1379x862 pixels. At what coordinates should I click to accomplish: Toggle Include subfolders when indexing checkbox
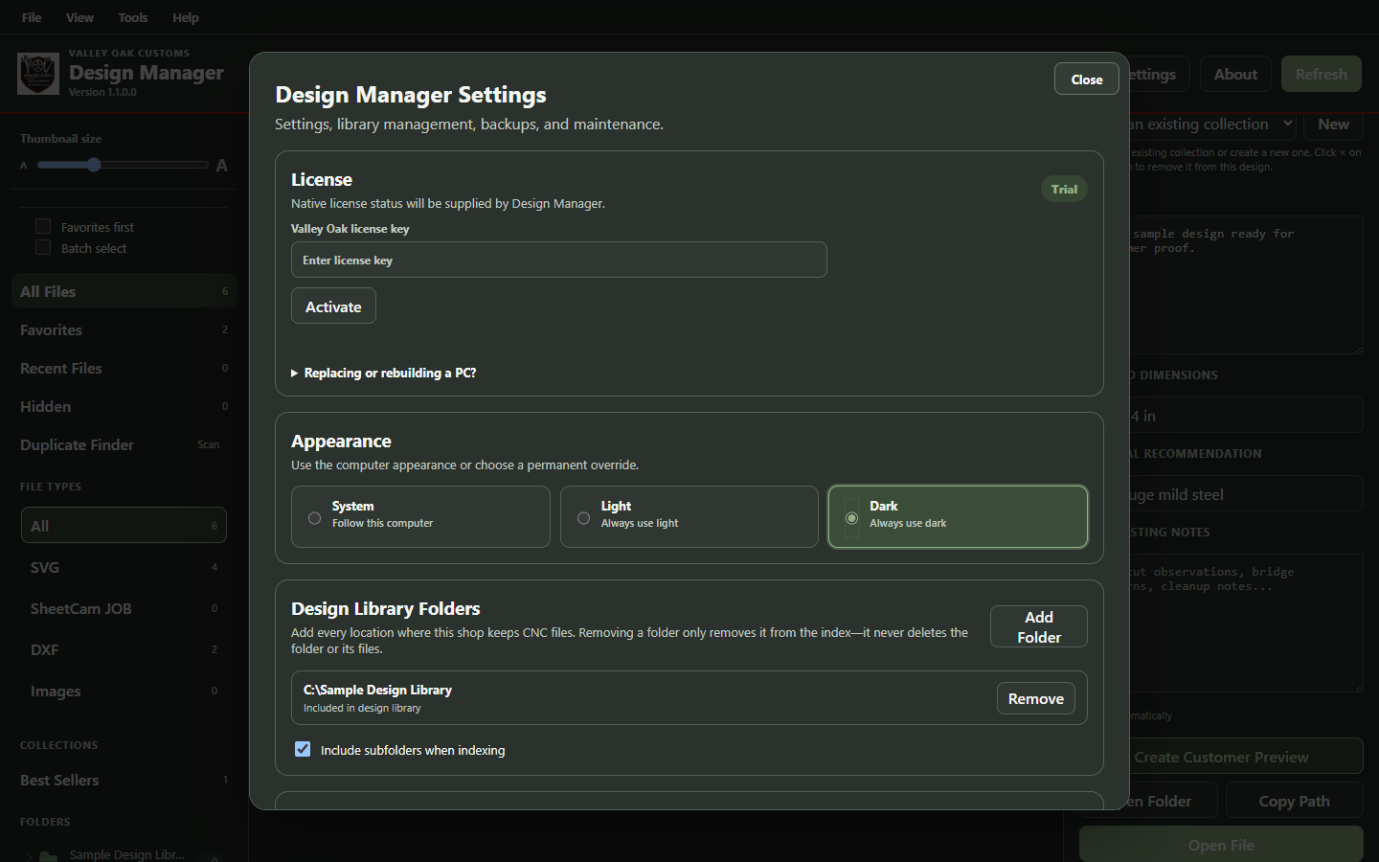pyautogui.click(x=303, y=749)
